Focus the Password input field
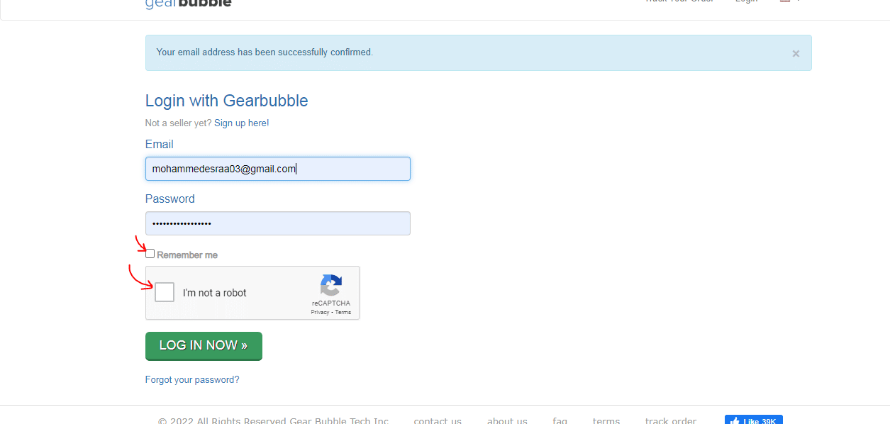This screenshot has width=890, height=424. point(278,223)
